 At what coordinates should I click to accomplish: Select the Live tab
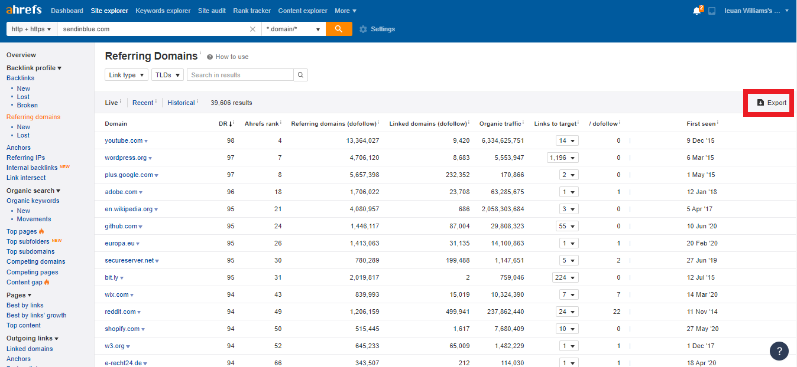112,103
